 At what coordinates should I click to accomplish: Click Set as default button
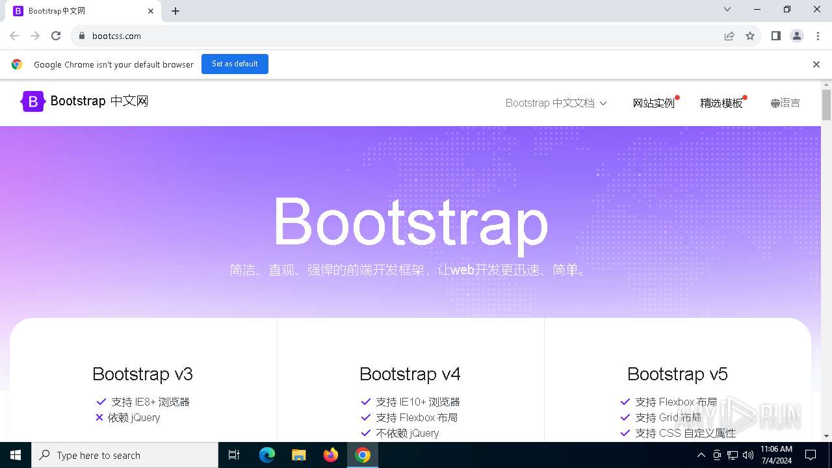click(235, 64)
